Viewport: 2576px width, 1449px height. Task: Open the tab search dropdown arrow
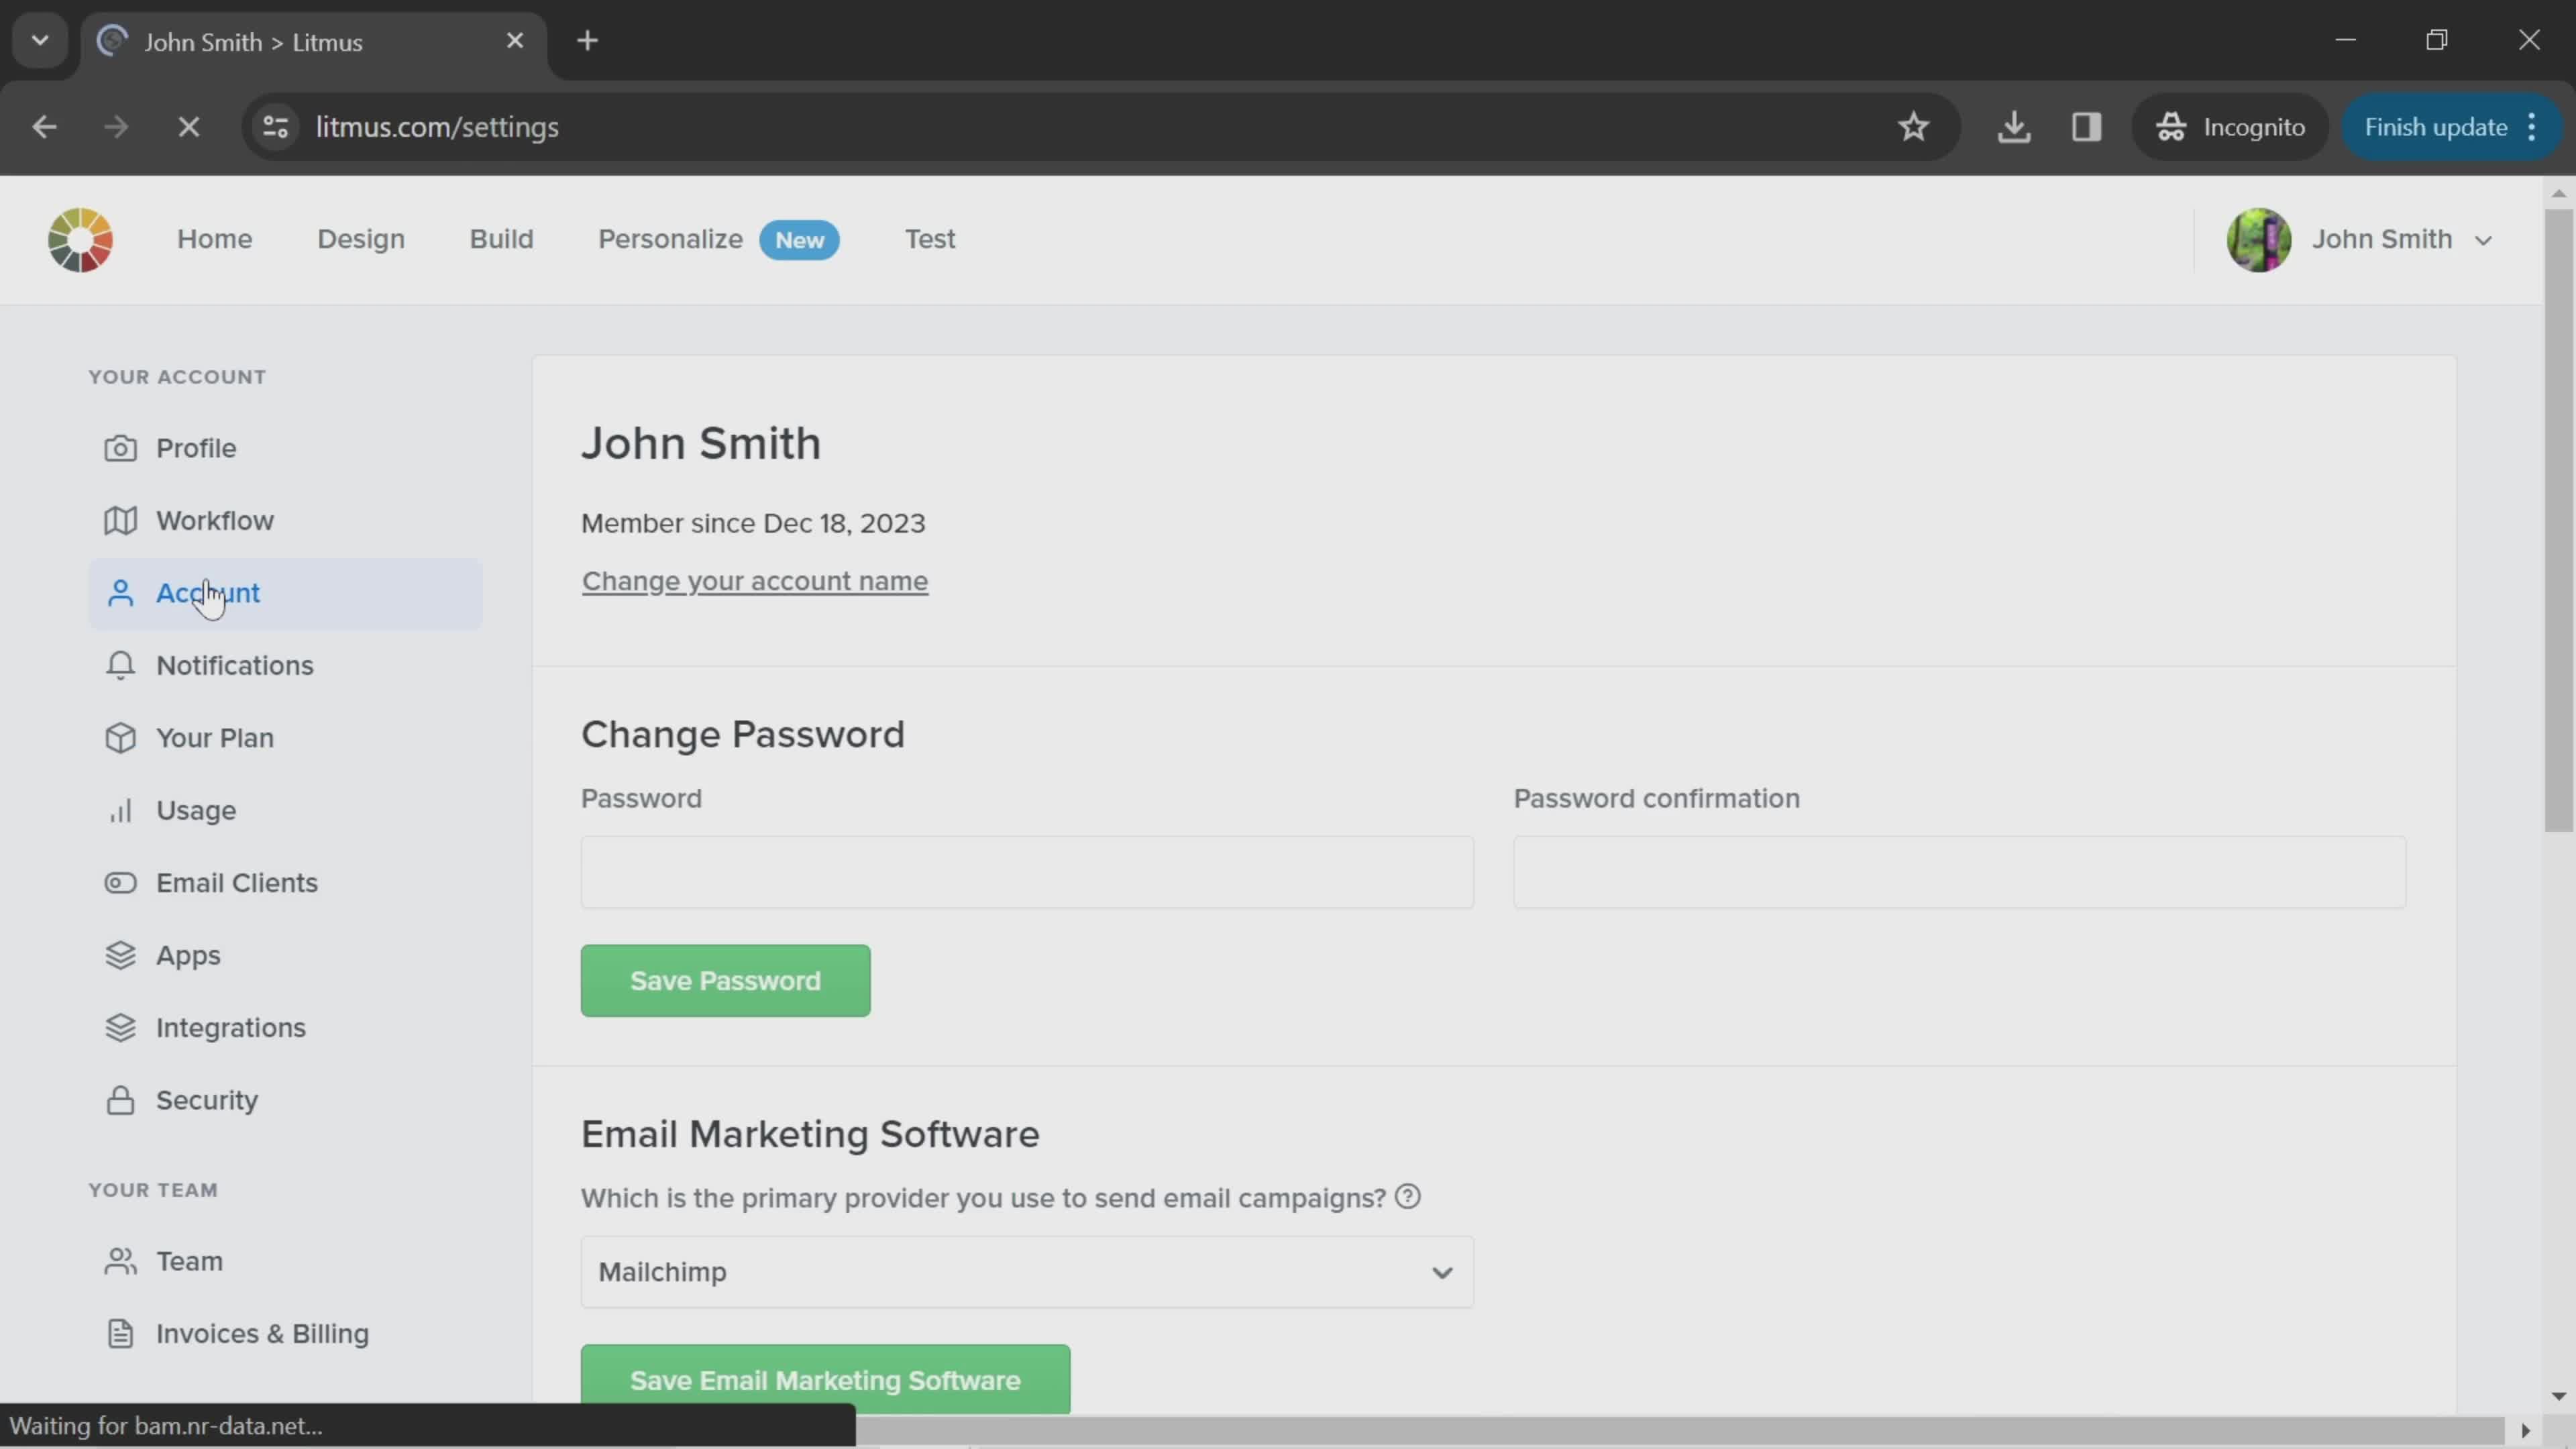(x=40, y=41)
